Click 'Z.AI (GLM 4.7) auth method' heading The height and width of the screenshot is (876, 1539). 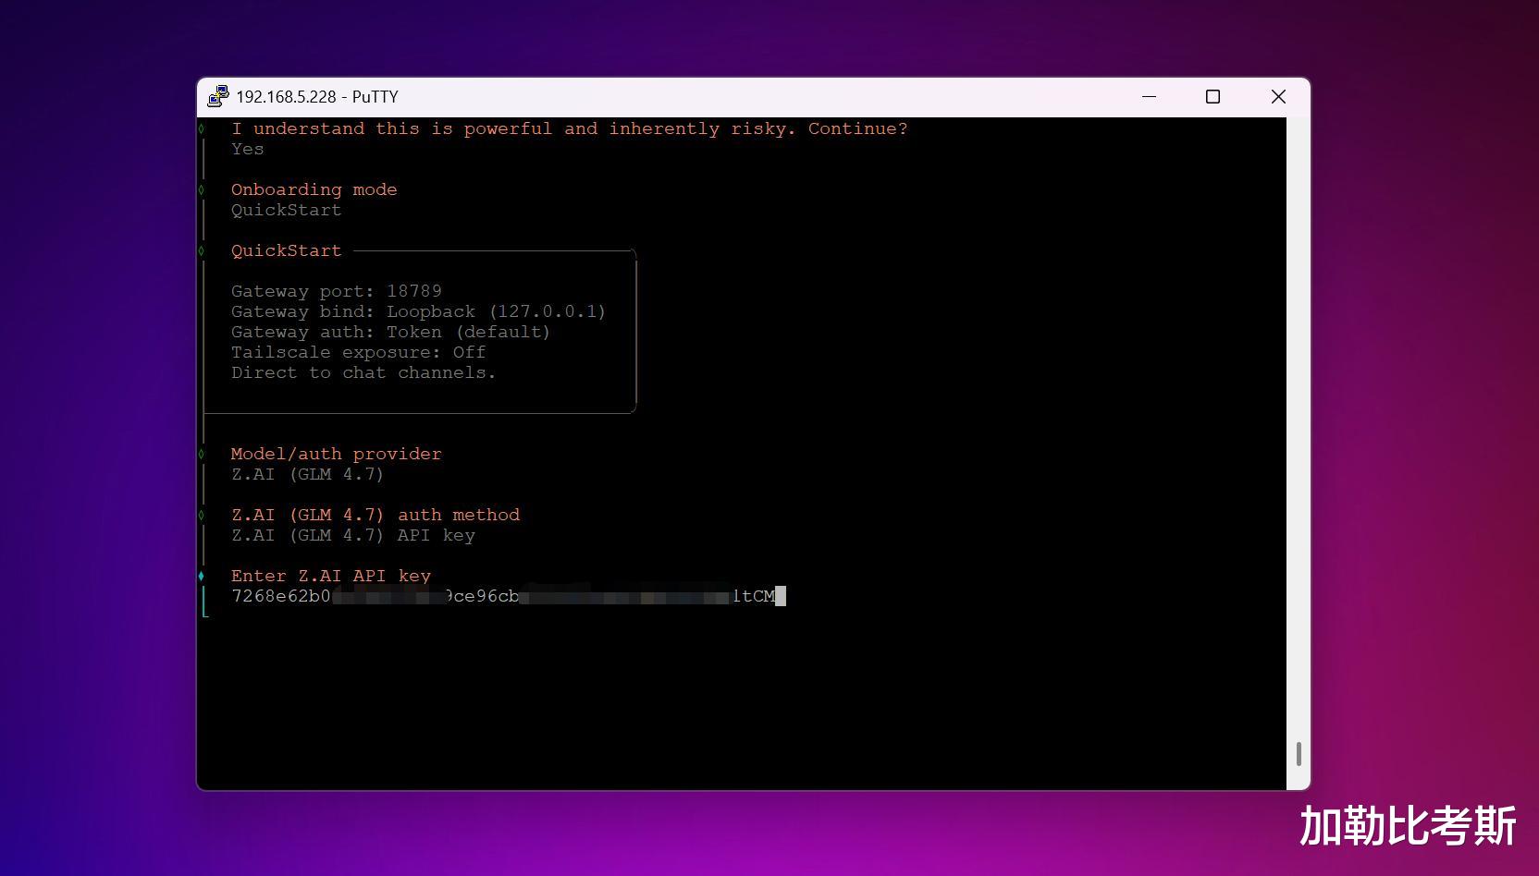(x=376, y=515)
